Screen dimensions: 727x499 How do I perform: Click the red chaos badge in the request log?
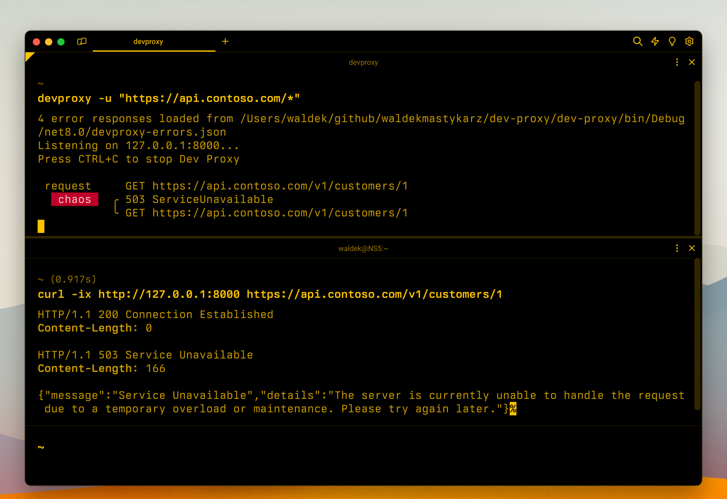pyautogui.click(x=75, y=199)
